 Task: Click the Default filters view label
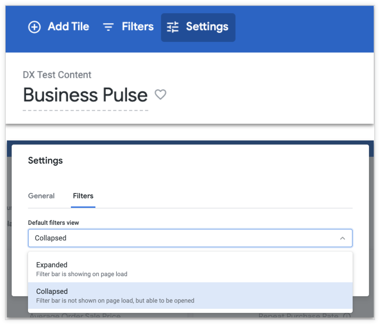coord(54,223)
